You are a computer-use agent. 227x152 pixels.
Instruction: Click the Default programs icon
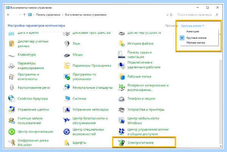(x=67, y=77)
